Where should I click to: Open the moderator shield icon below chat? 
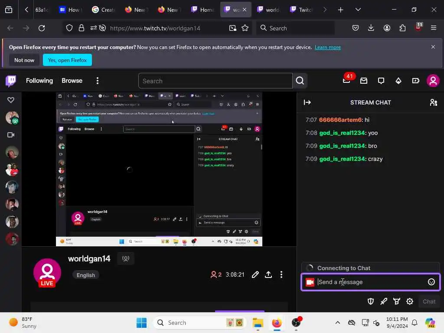click(x=370, y=301)
